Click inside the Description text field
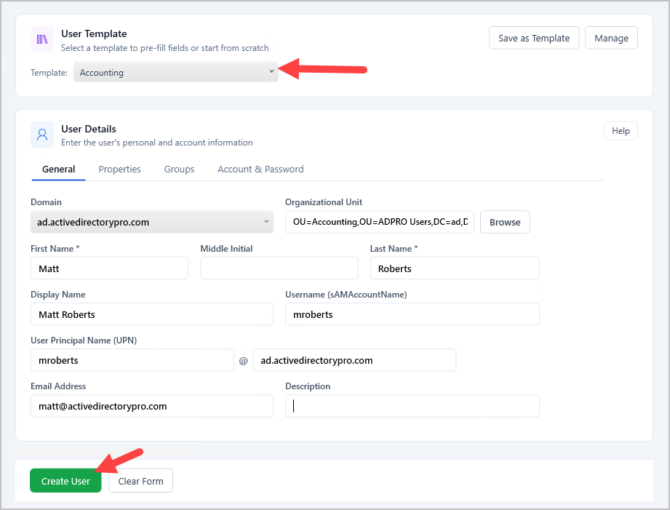This screenshot has height=510, width=670. pos(412,406)
